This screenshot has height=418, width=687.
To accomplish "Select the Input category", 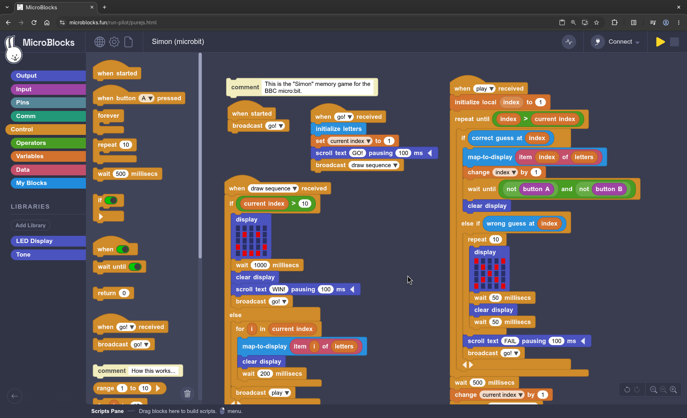I will [x=48, y=89].
